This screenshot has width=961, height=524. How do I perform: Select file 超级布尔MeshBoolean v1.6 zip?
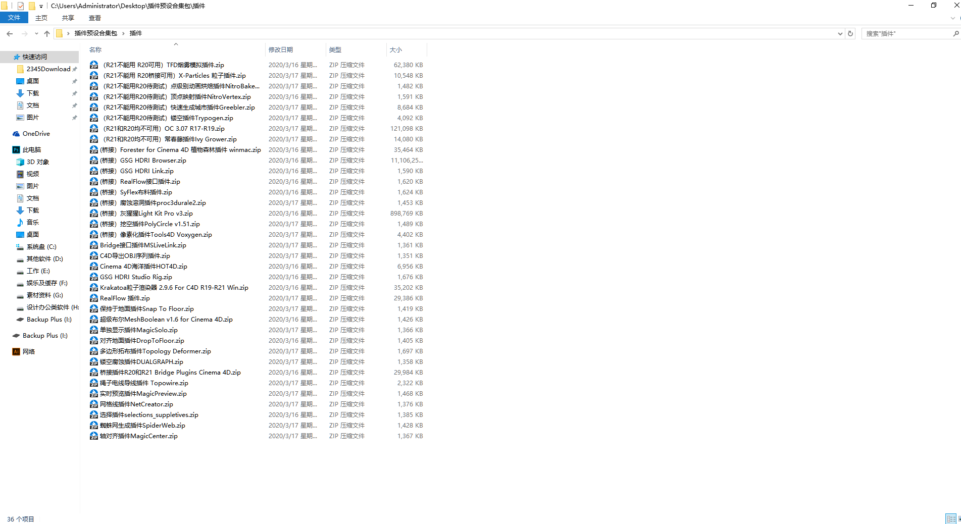166,320
